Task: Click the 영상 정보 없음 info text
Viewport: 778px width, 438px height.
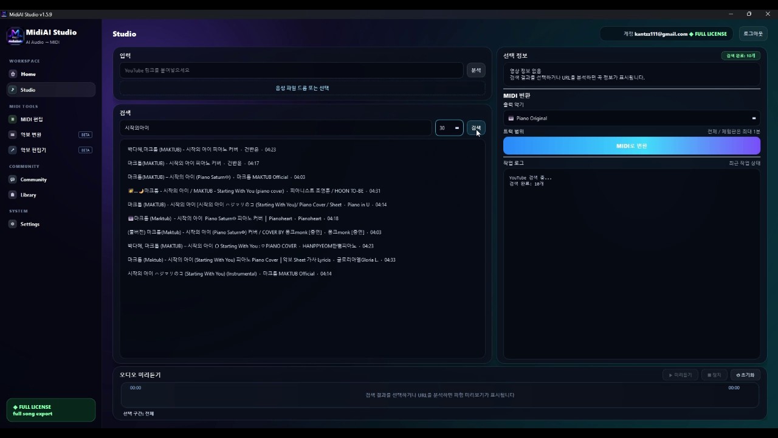Action: pyautogui.click(x=525, y=71)
